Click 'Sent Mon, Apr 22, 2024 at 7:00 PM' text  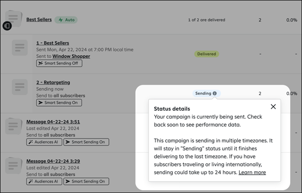pyautogui.click(x=74, y=50)
